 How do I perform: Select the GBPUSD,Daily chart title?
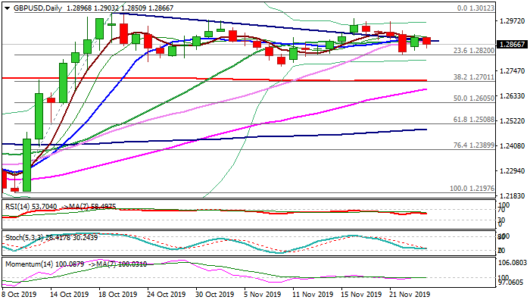point(38,8)
